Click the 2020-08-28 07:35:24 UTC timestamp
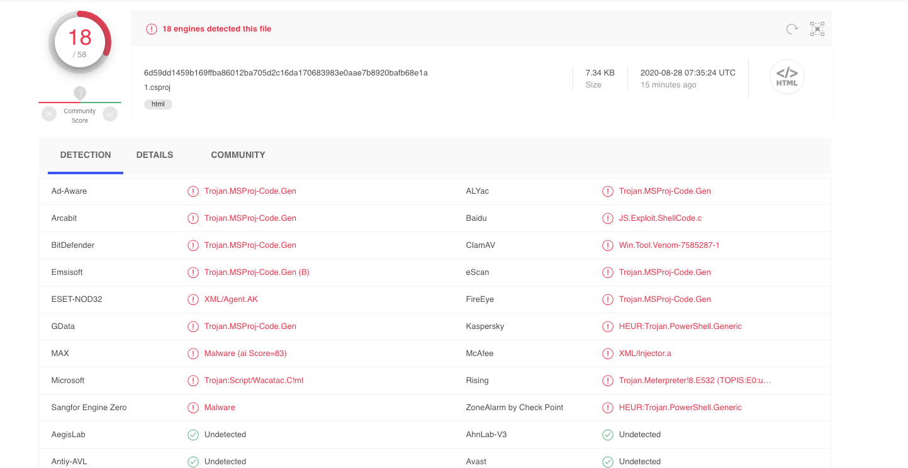 (688, 73)
